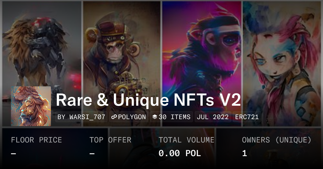
Task: Select the POLYGON chain badge
Action: coord(129,117)
